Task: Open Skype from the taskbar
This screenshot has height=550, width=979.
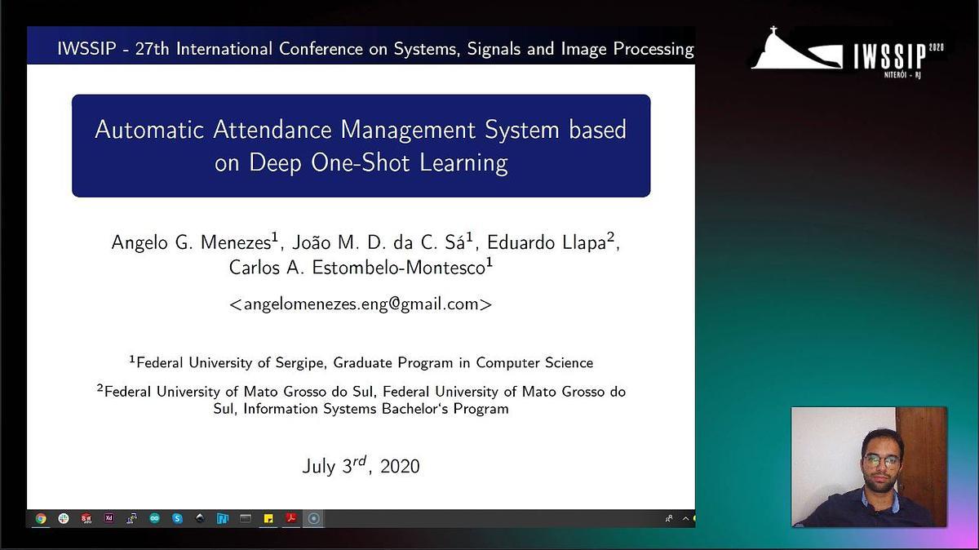Action: point(177,518)
